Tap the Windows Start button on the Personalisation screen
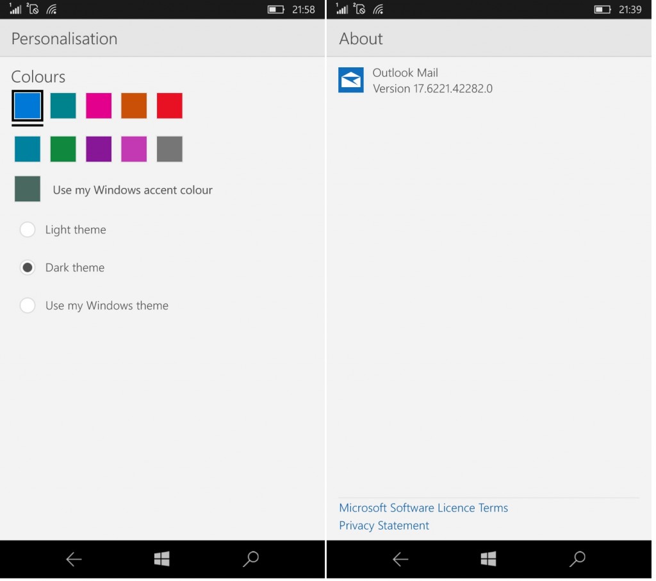 point(162,559)
